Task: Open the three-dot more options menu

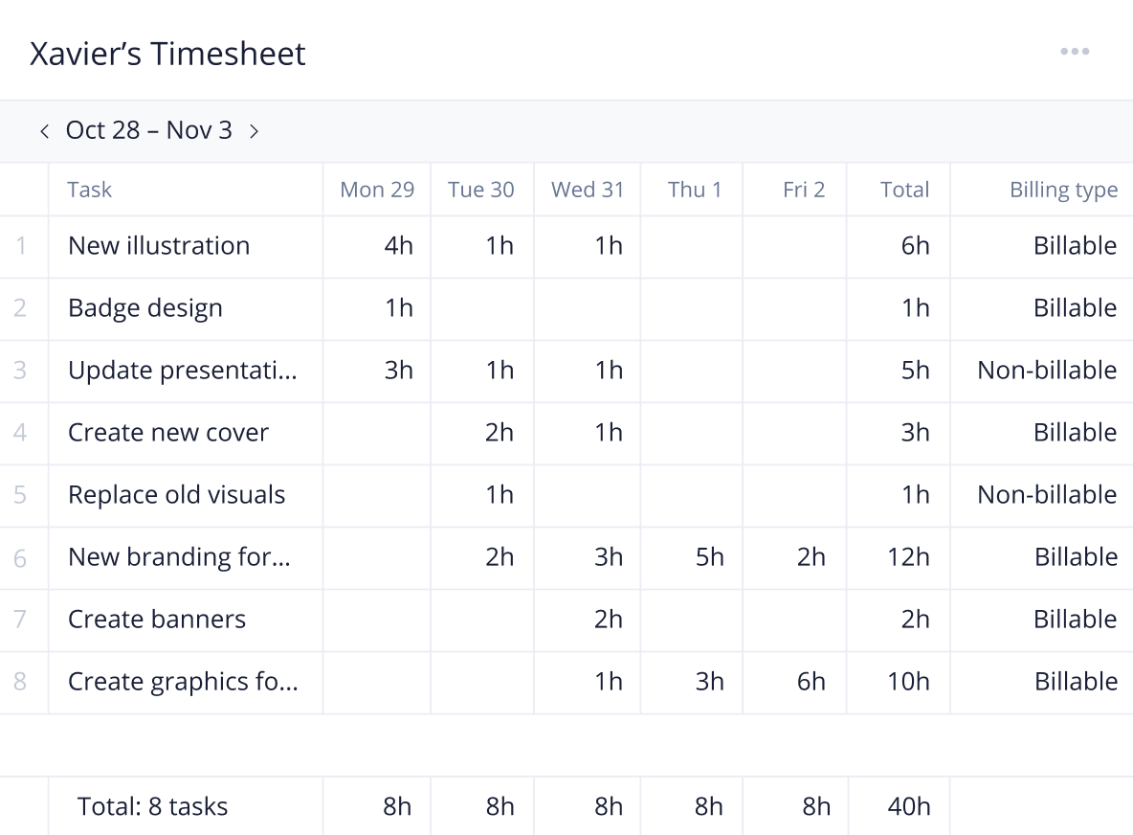Action: [1075, 52]
